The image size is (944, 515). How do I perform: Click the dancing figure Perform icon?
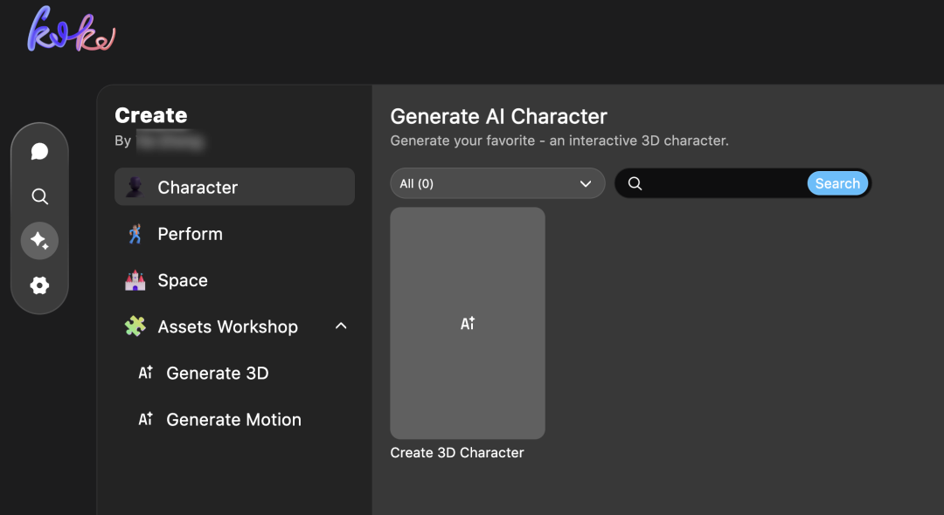[135, 234]
